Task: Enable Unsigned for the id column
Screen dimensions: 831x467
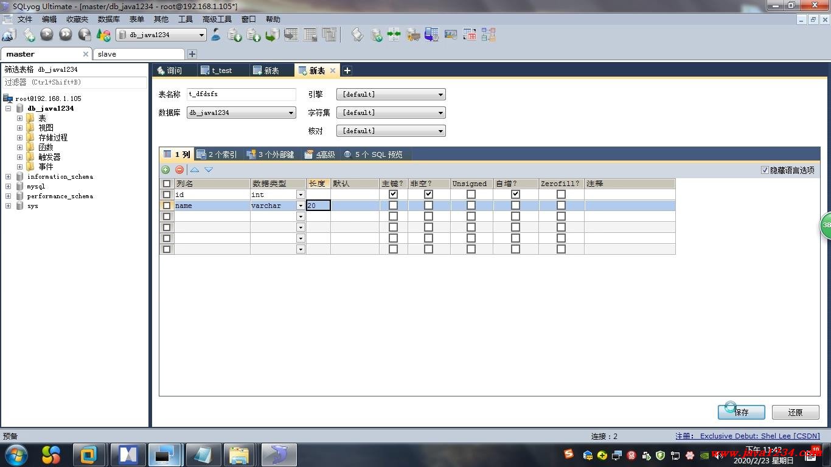Action: tap(471, 195)
